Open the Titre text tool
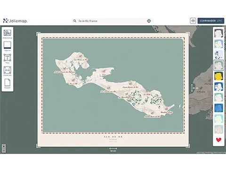 pyautogui.click(x=8, y=59)
